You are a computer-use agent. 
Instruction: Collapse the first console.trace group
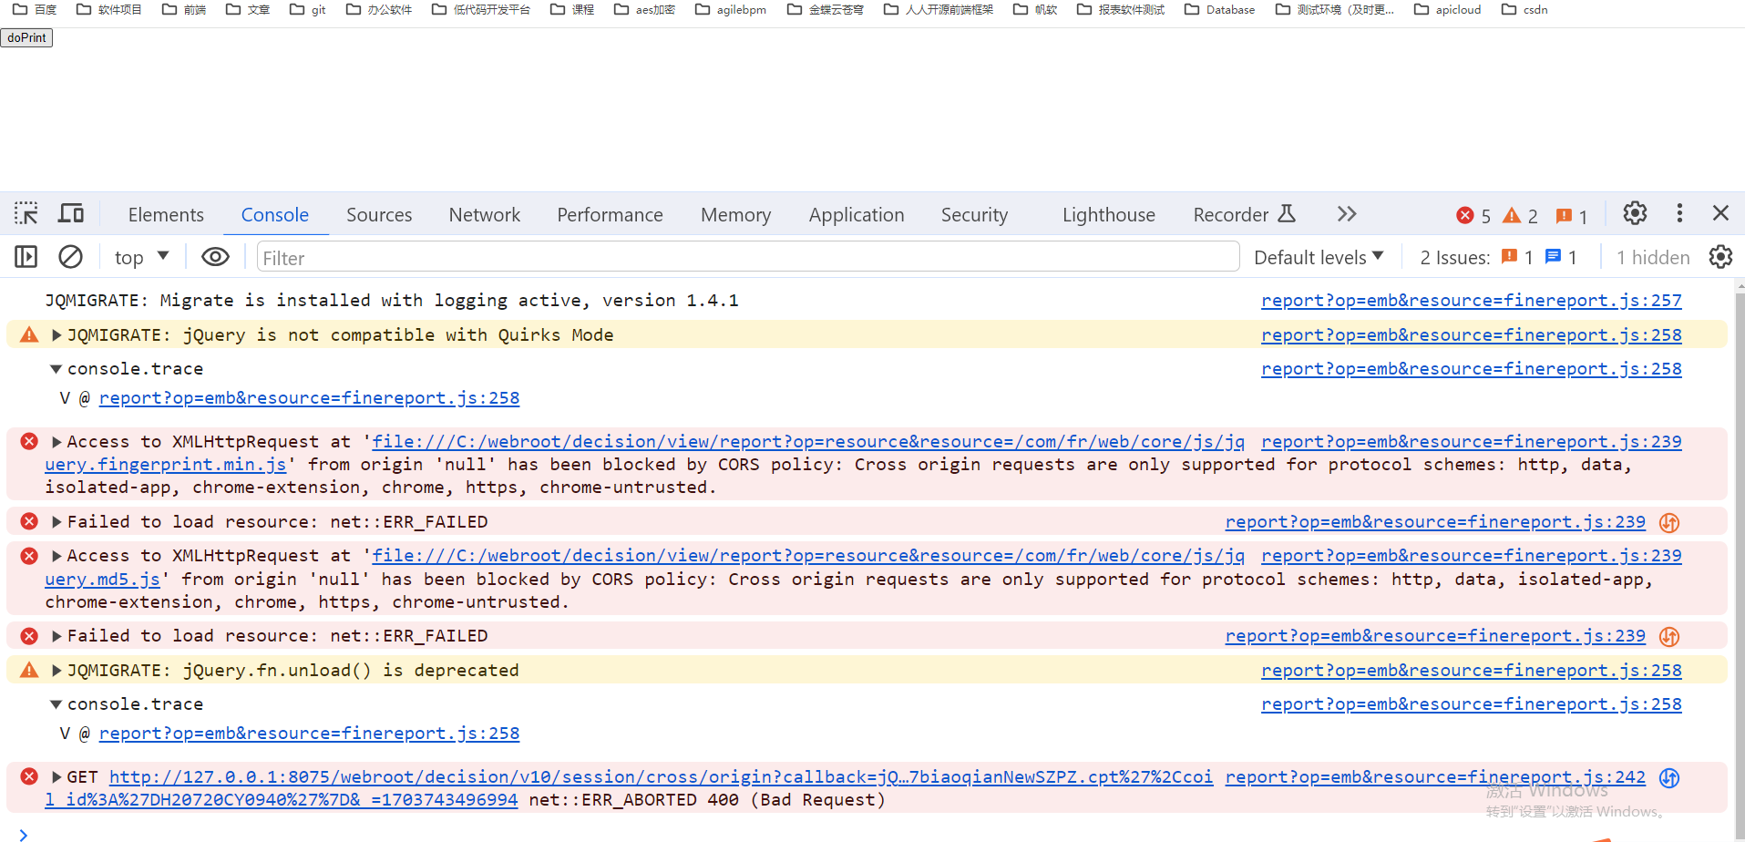click(x=56, y=369)
